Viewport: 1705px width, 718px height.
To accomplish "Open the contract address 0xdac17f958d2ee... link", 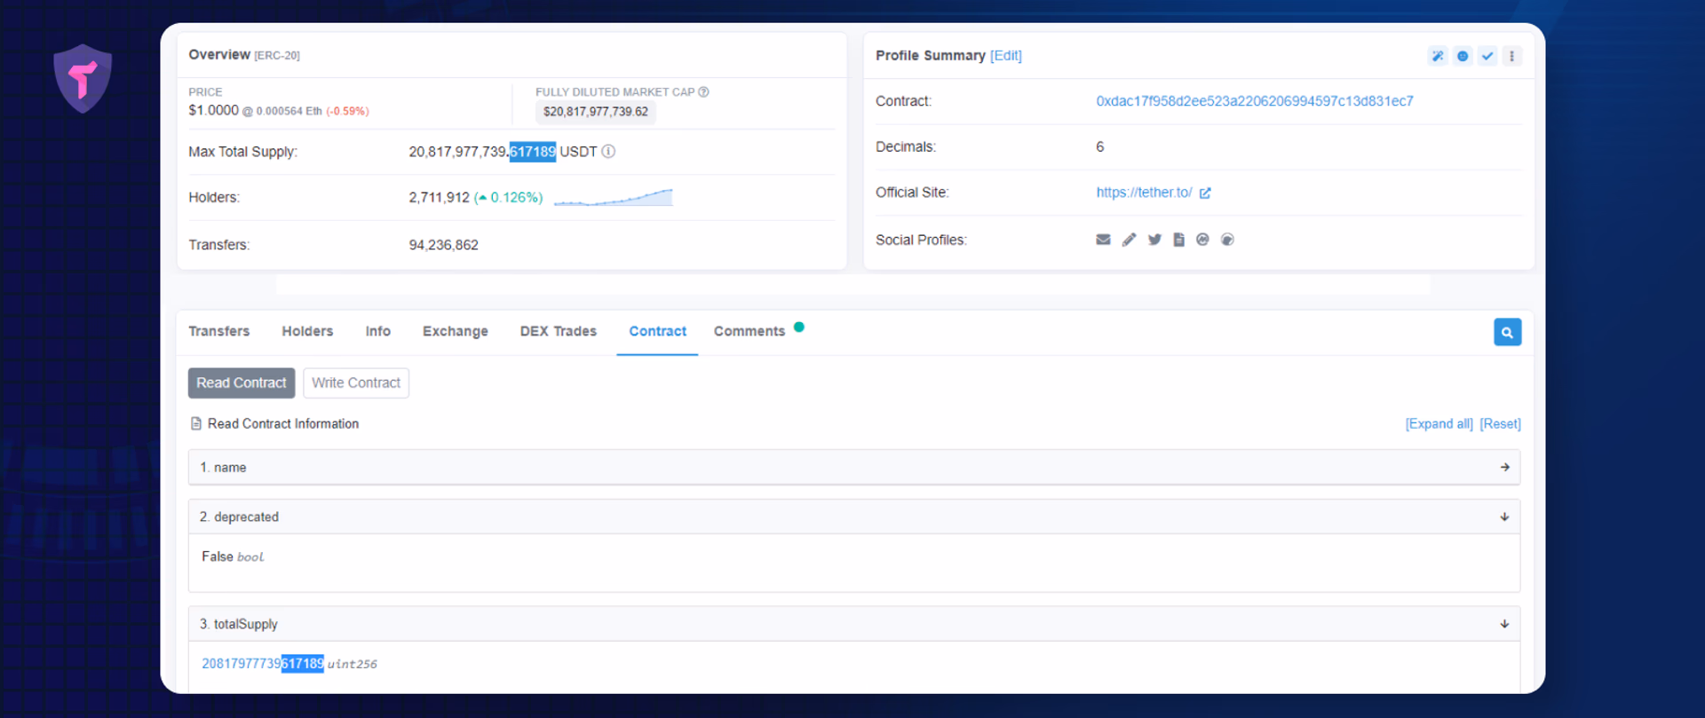I will pos(1255,101).
